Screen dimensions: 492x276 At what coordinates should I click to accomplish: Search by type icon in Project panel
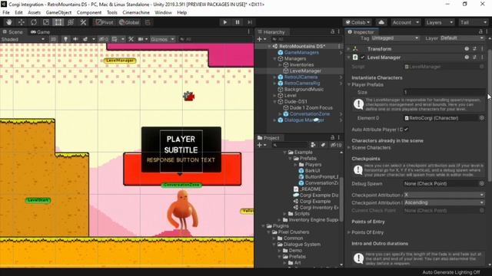click(x=313, y=145)
